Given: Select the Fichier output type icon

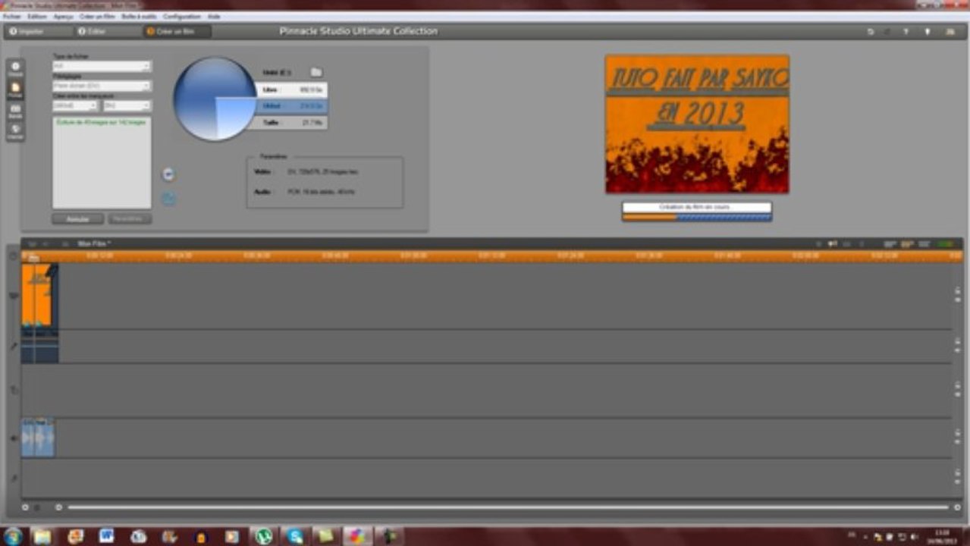Looking at the screenshot, I should (x=15, y=90).
